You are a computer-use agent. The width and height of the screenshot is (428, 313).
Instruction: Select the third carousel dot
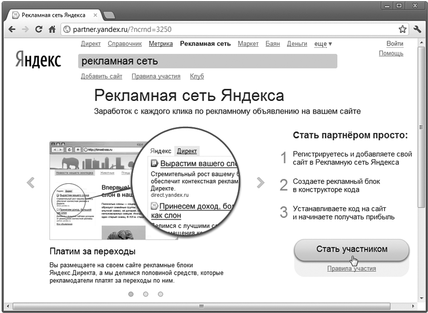pyautogui.click(x=161, y=294)
